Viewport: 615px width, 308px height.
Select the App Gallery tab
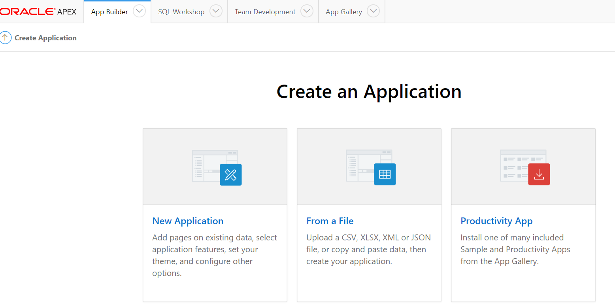click(343, 12)
